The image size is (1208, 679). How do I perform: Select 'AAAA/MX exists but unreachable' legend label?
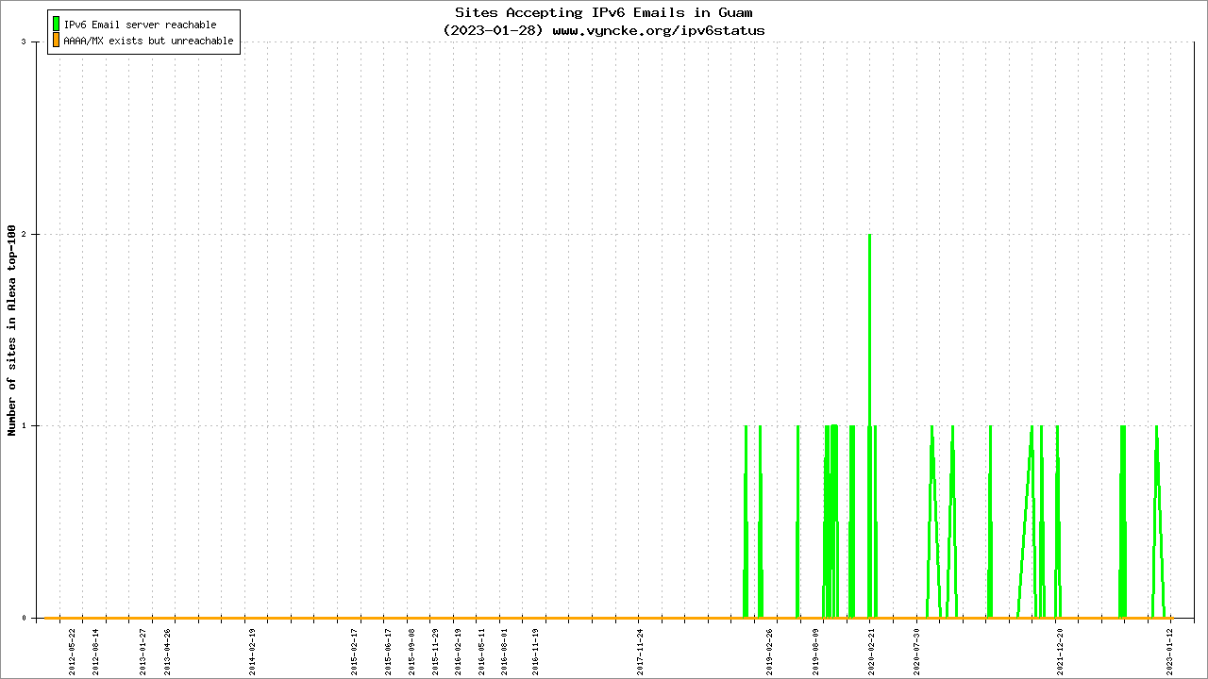point(148,41)
